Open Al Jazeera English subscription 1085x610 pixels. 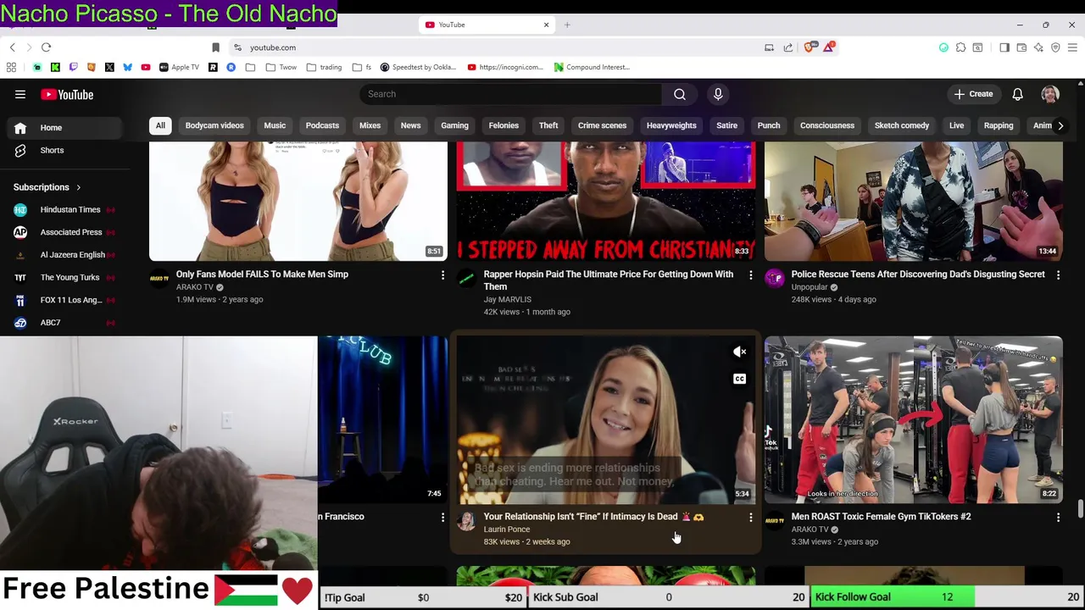64,254
